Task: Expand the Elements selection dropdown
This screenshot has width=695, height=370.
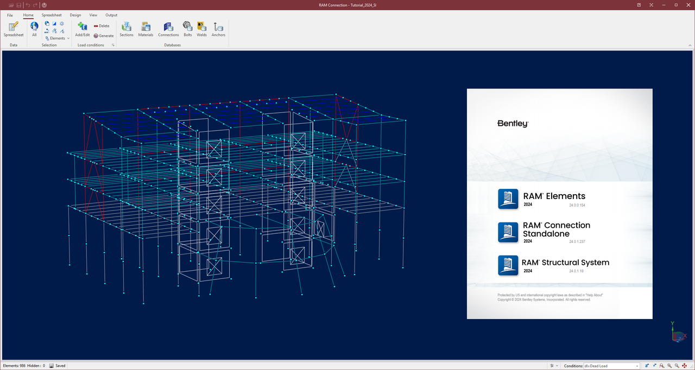Action: tap(58, 39)
